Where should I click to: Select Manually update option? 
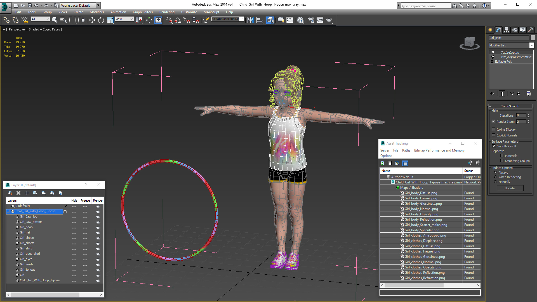pos(495,182)
